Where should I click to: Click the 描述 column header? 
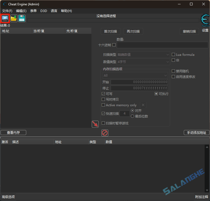pyautogui.click(x=32, y=142)
